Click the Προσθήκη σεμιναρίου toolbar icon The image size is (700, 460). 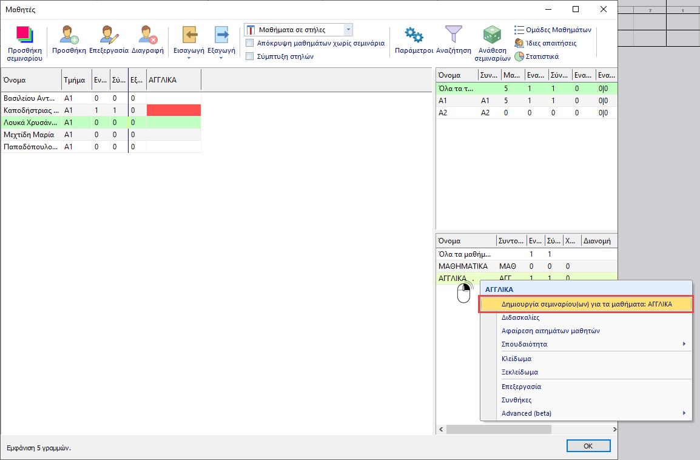tap(24, 35)
